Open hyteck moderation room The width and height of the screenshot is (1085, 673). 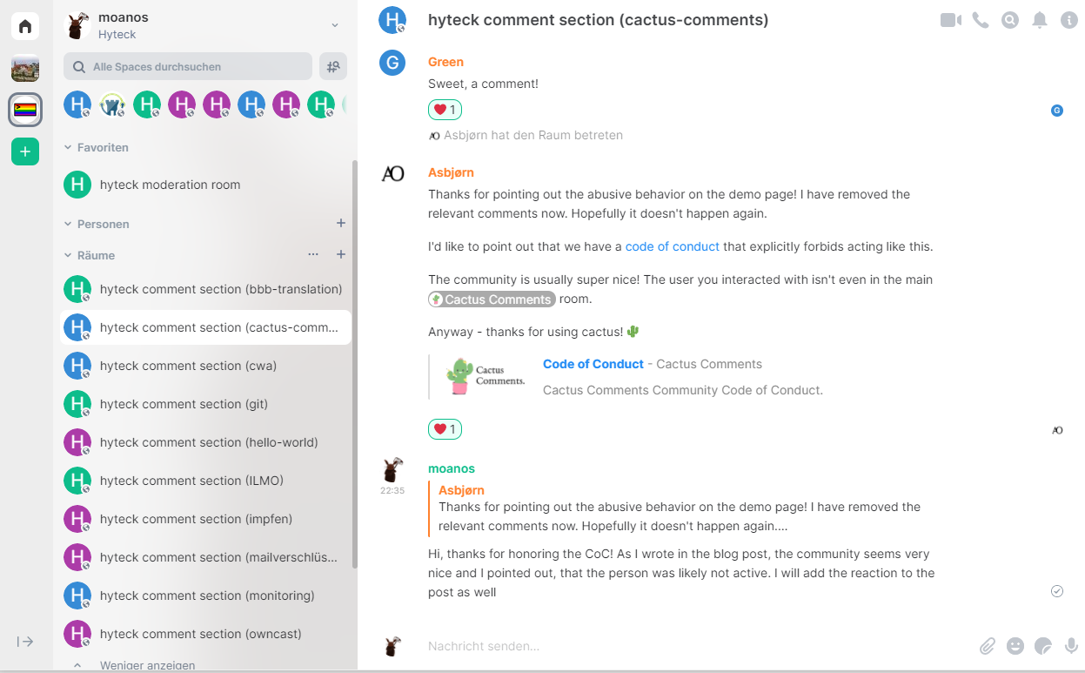click(170, 185)
